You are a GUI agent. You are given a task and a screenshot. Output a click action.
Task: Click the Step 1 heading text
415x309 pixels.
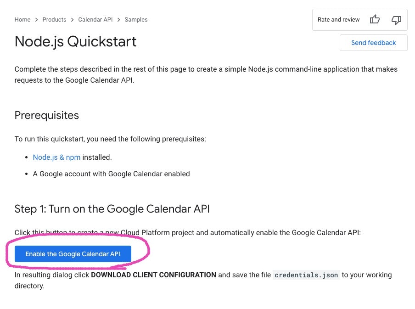click(x=112, y=209)
